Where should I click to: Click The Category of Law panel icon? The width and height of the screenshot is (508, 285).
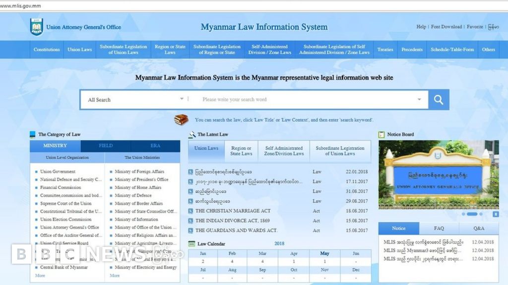(x=33, y=134)
